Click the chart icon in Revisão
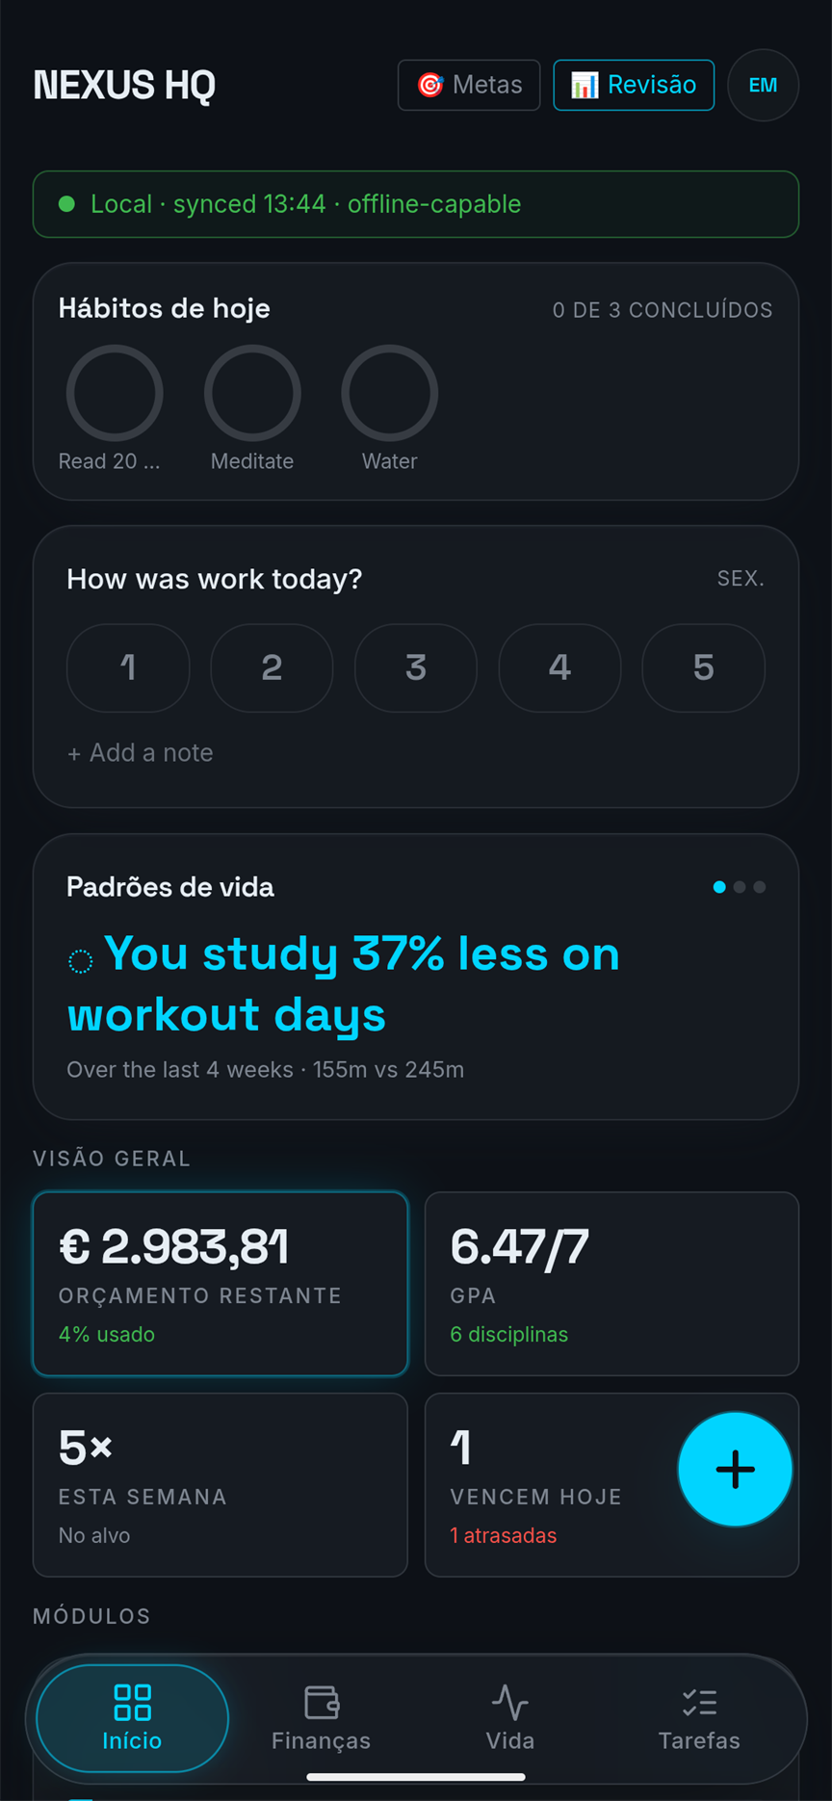832x1801 pixels. click(585, 85)
